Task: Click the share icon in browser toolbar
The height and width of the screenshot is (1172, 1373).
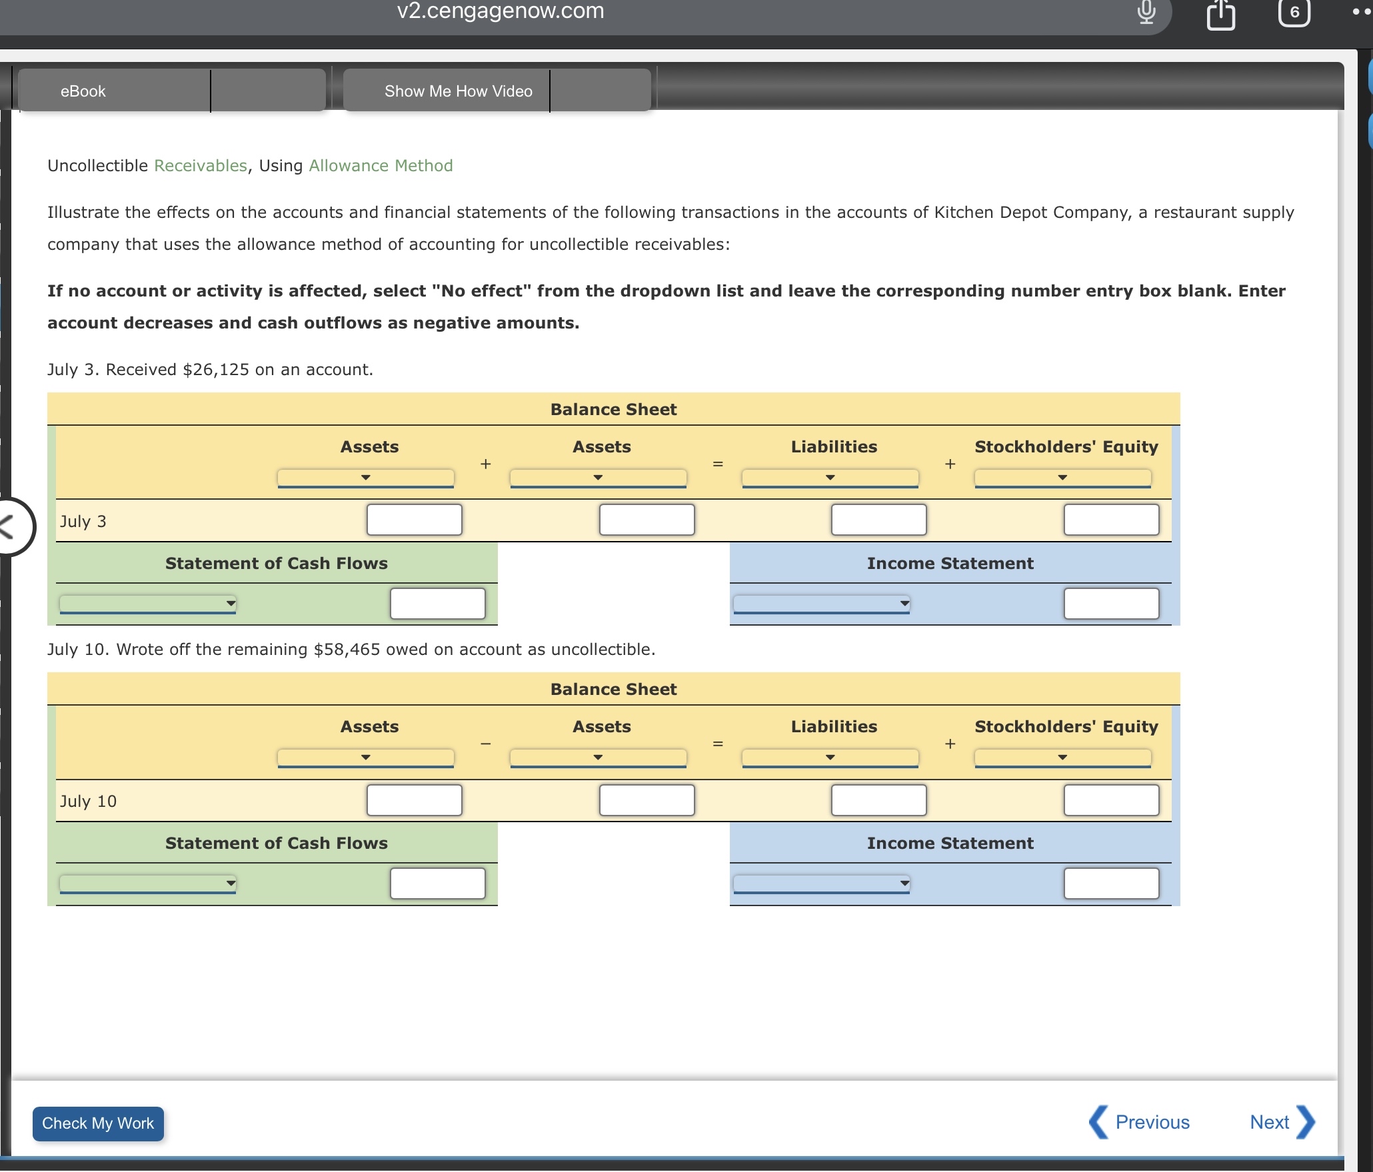Action: pos(1220,15)
